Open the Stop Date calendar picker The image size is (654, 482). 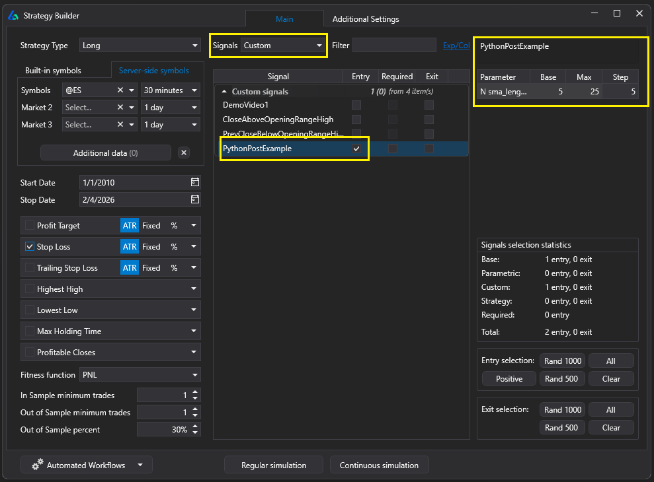(x=194, y=199)
